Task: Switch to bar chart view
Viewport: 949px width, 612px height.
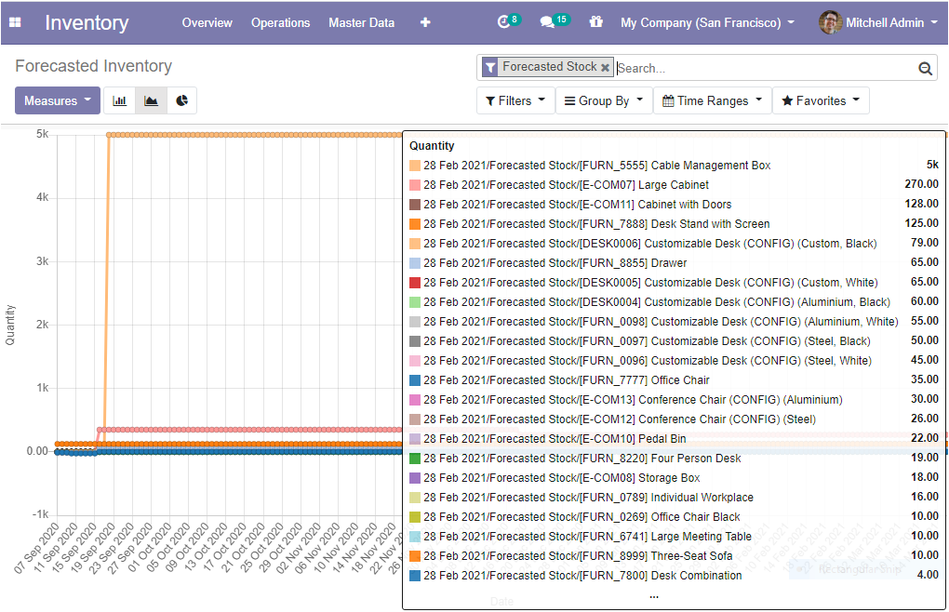Action: [x=120, y=100]
